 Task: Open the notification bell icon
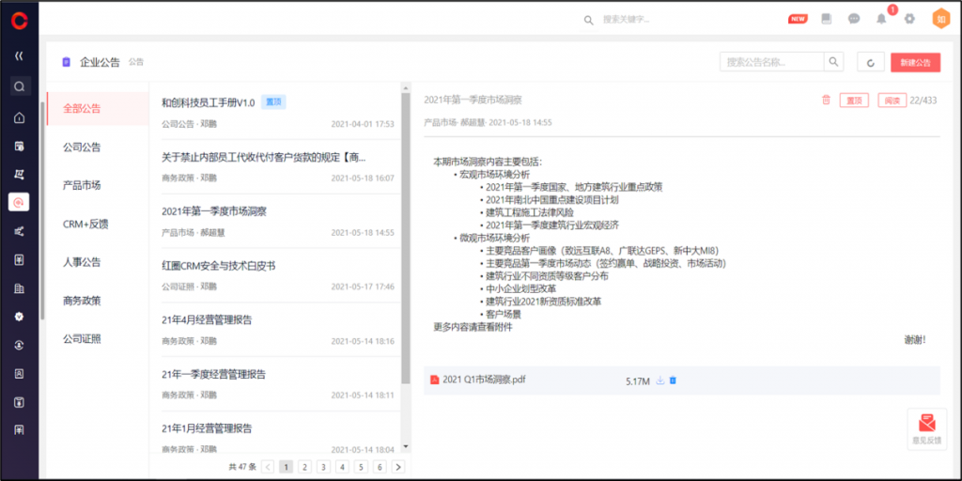tap(880, 18)
